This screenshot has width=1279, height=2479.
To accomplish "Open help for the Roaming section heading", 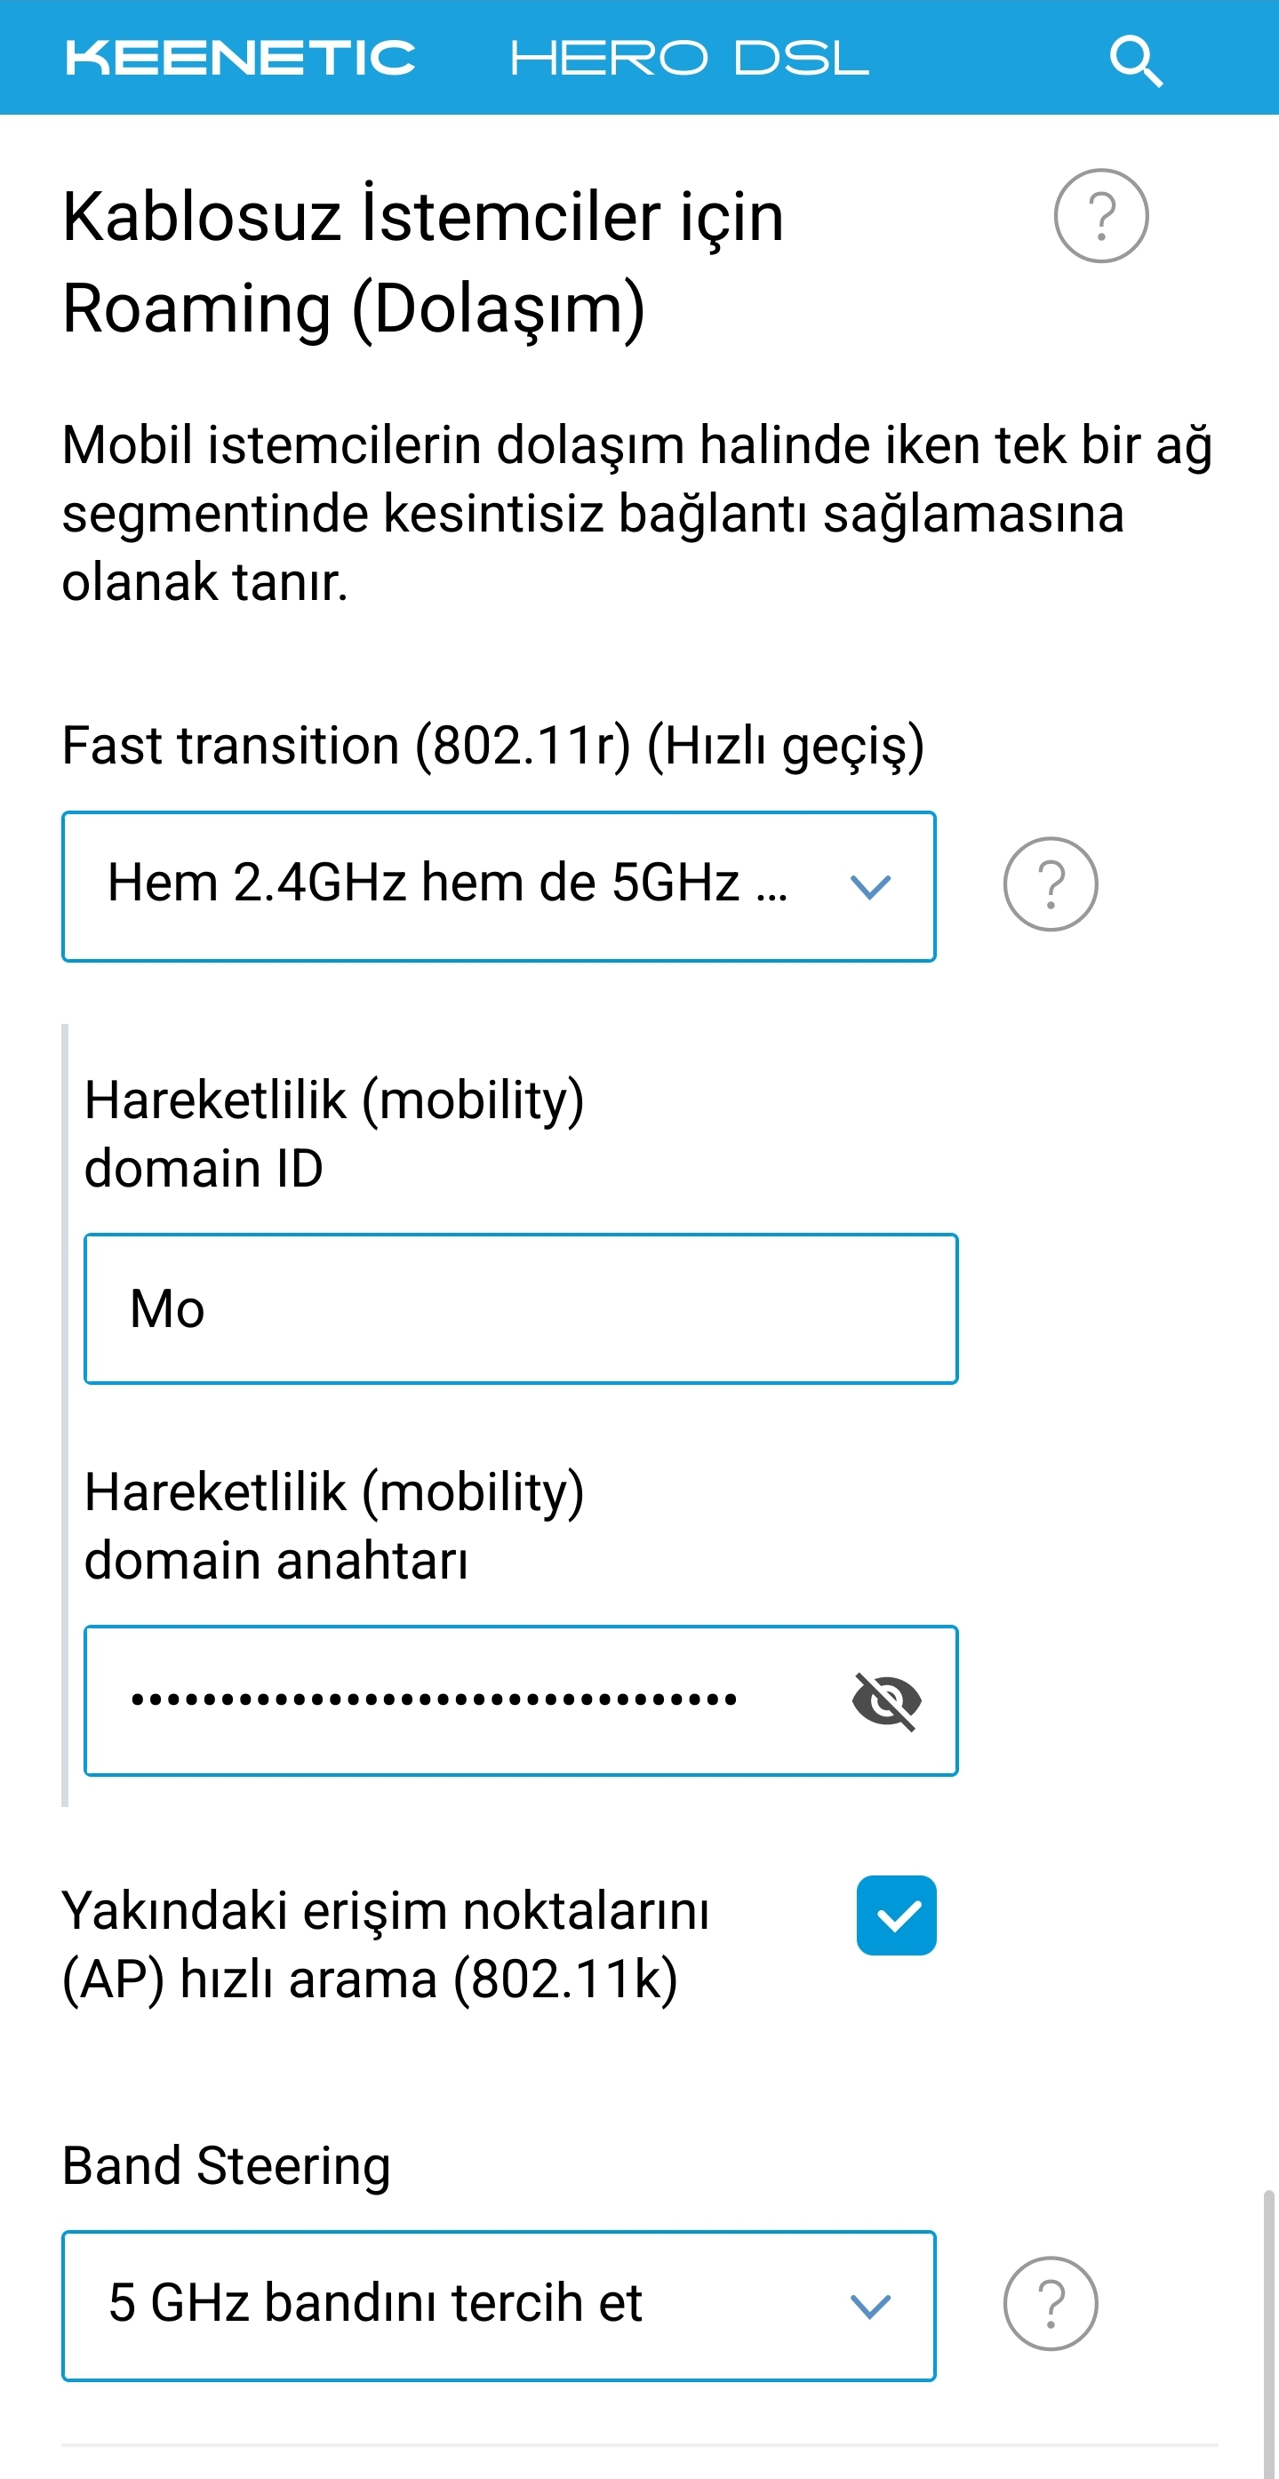I will click(1101, 216).
